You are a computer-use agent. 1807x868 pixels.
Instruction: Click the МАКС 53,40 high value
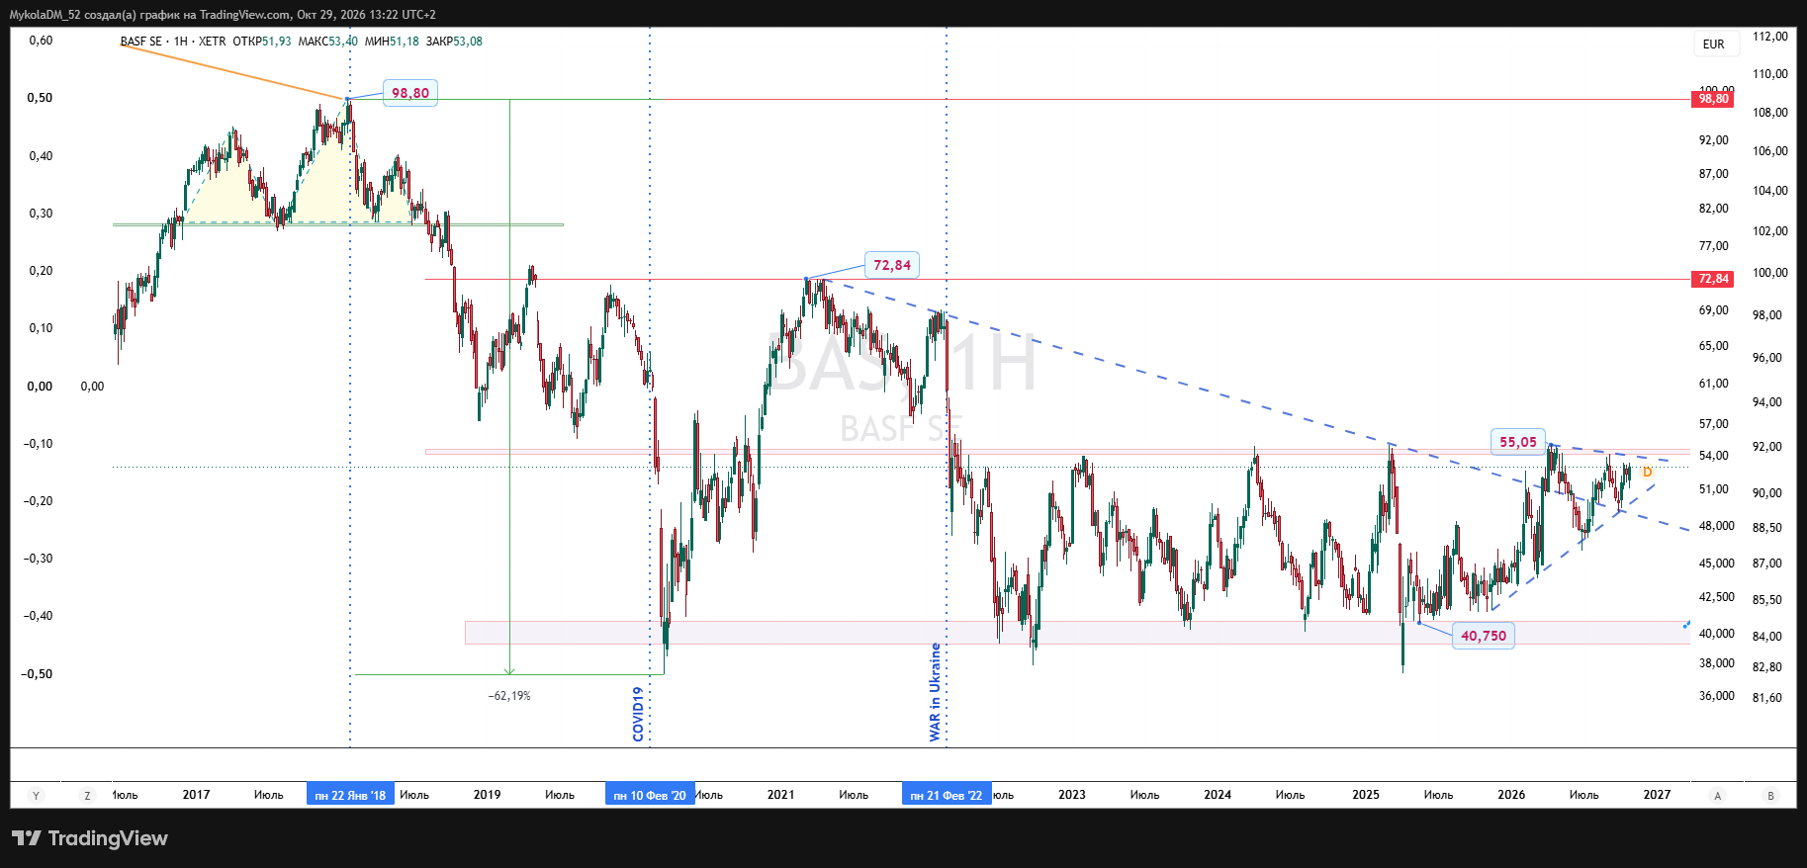[x=328, y=42]
